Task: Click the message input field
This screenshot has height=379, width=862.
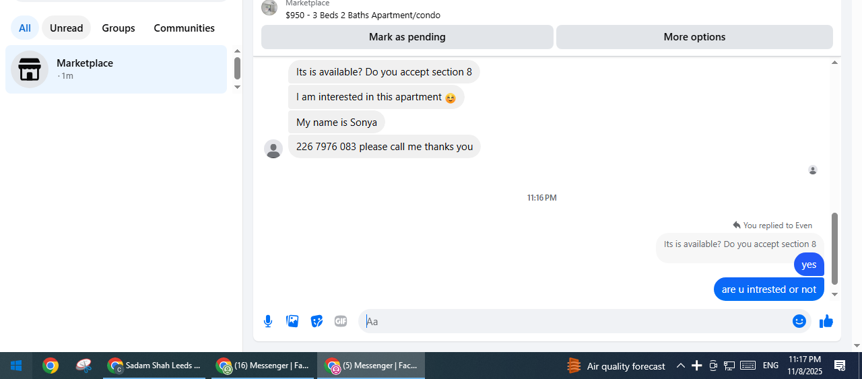Action: tap(576, 321)
